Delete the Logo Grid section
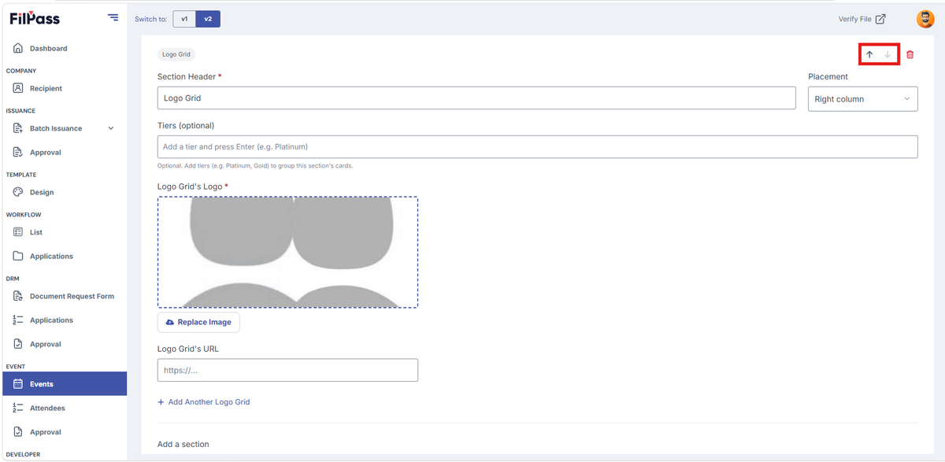The width and height of the screenshot is (945, 462). (x=910, y=54)
